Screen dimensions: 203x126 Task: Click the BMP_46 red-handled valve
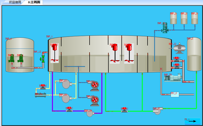[43, 87]
